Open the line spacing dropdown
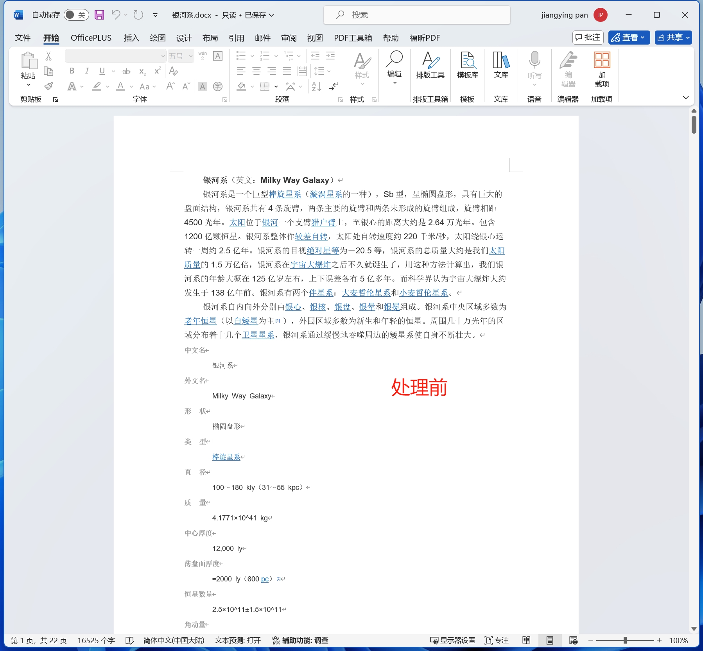 330,71
